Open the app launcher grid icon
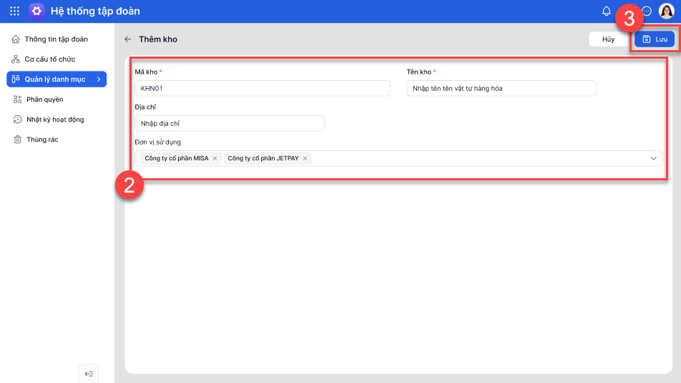This screenshot has height=383, width=681. 14,11
